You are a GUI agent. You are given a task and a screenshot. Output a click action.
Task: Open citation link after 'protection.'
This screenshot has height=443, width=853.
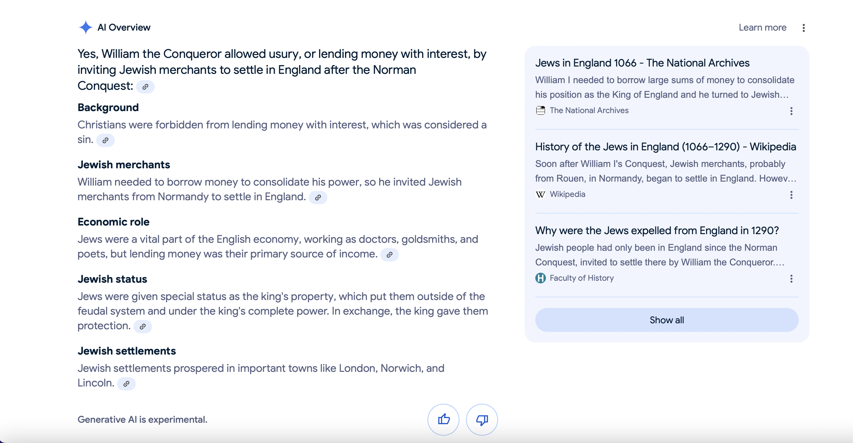point(143,327)
